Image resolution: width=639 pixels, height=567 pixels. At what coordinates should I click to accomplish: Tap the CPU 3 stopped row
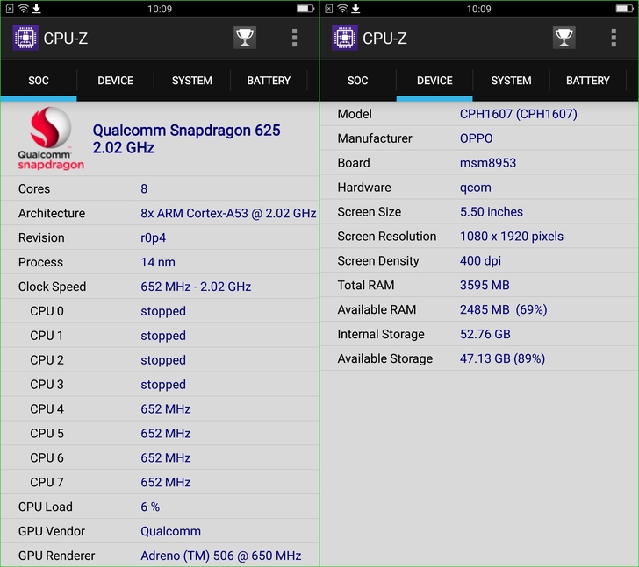point(160,385)
